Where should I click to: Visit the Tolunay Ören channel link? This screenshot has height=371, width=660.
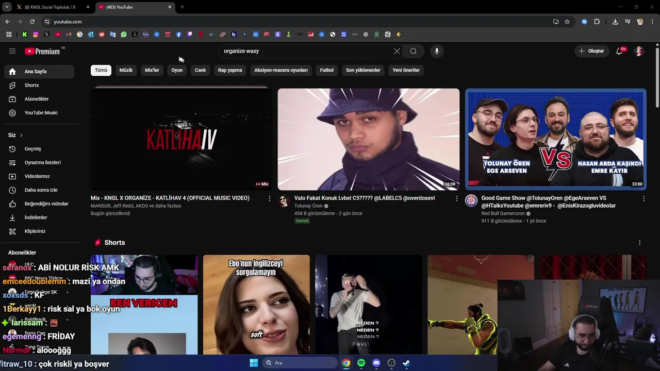(x=308, y=206)
